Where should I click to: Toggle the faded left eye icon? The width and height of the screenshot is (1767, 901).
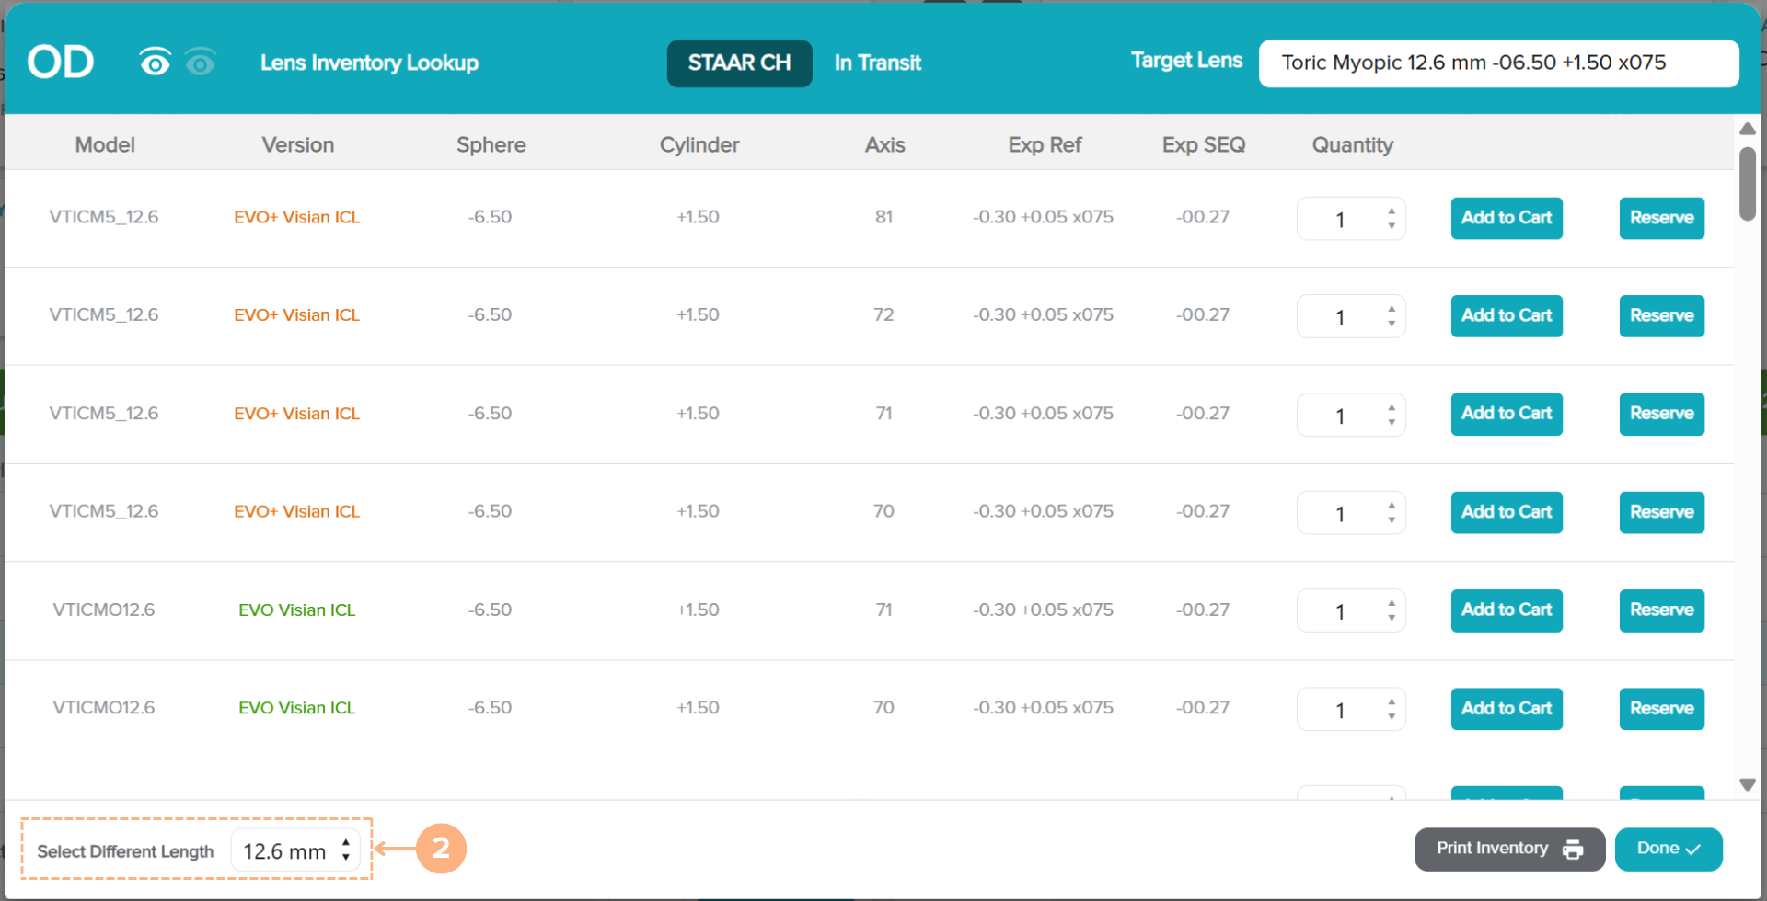point(201,63)
